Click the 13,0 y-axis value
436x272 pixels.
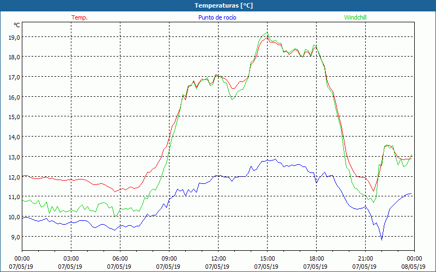[x=14, y=157]
